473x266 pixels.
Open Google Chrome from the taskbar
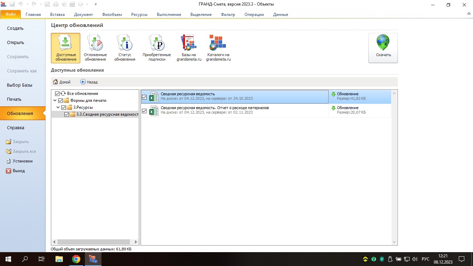pyautogui.click(x=76, y=259)
